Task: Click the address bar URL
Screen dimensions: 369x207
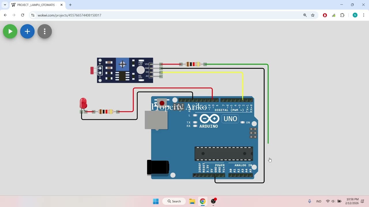Action: click(x=69, y=15)
